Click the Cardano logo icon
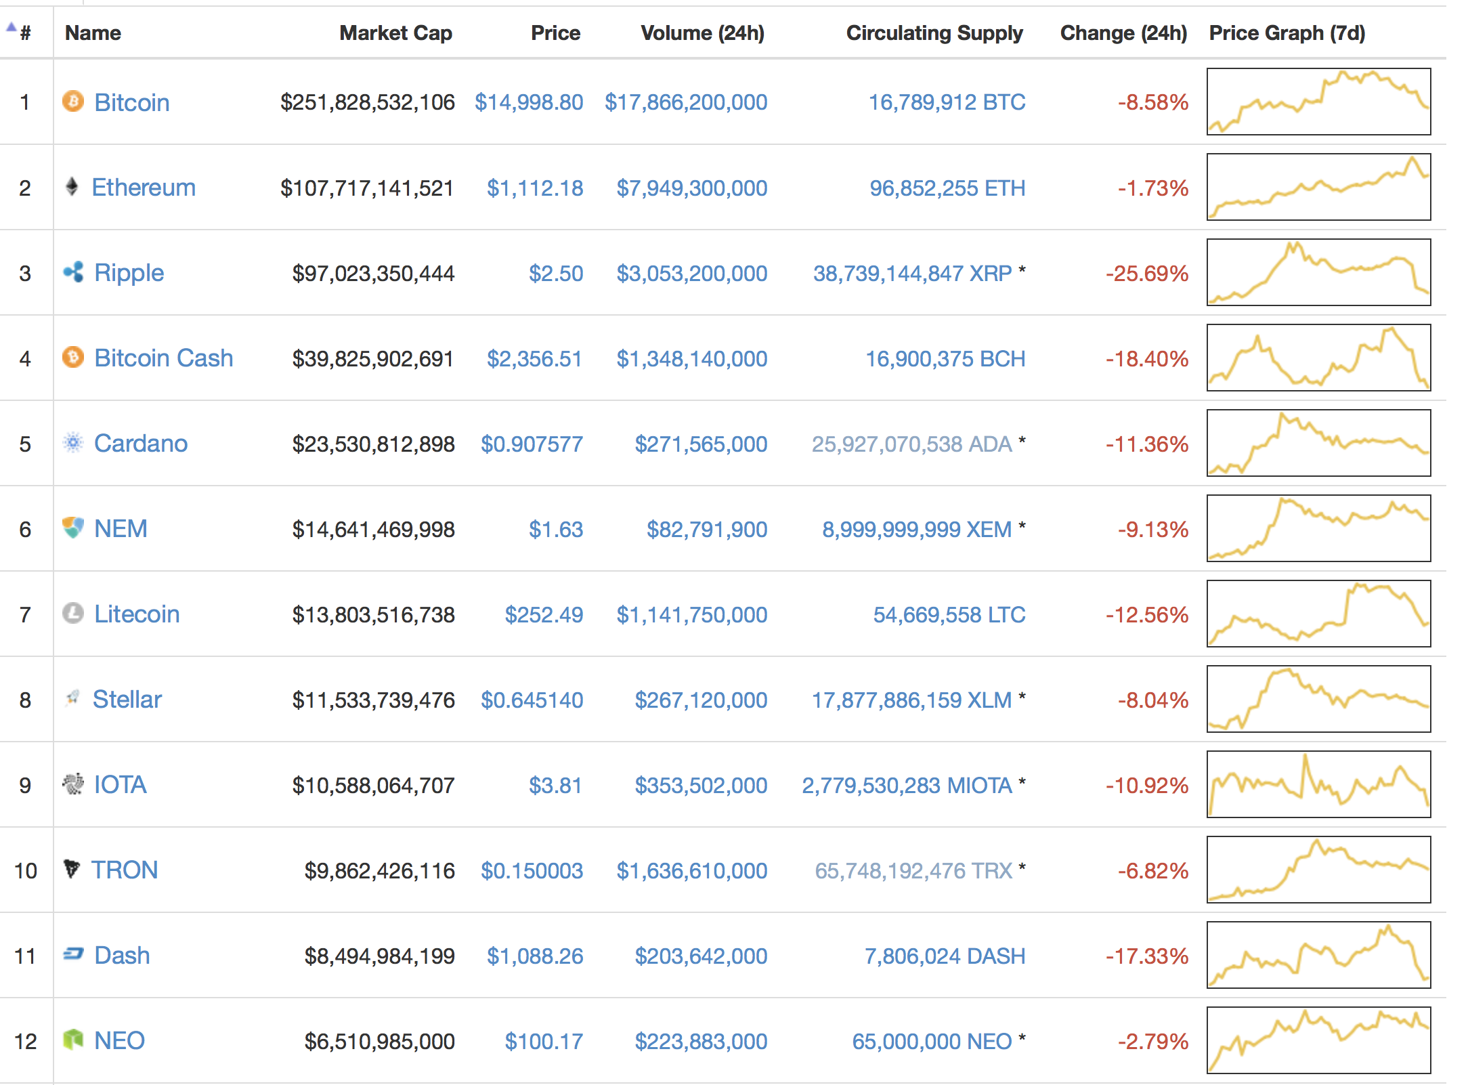Image resolution: width=1468 pixels, height=1085 pixels. pos(73,443)
